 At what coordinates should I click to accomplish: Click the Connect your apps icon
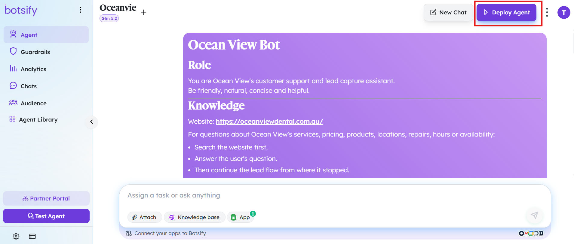129,233
